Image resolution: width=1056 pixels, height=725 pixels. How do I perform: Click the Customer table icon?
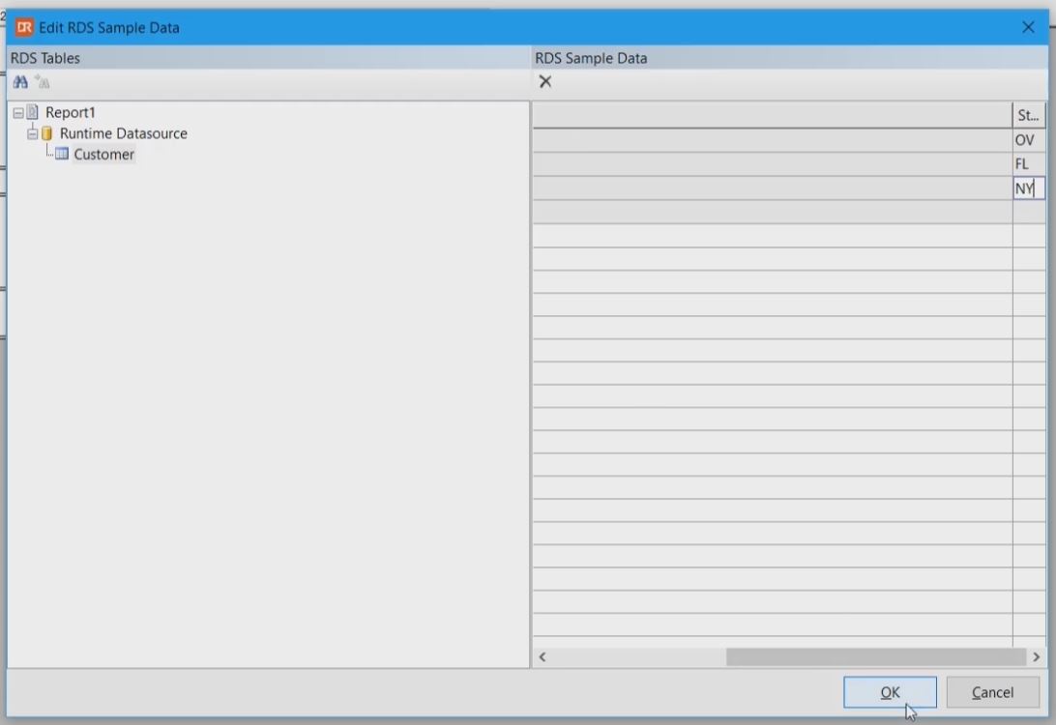[x=62, y=155]
